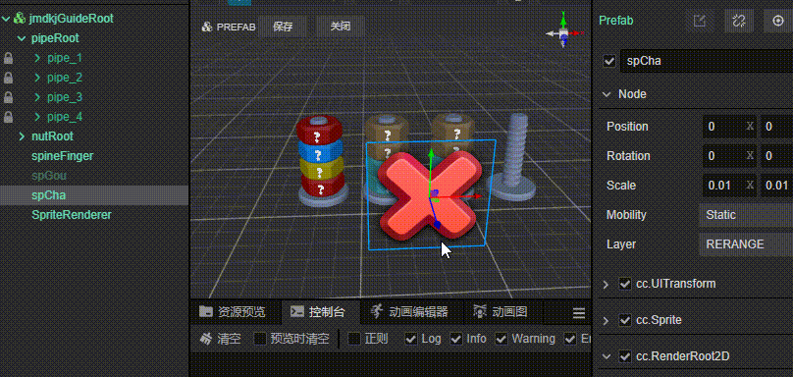Select the spineFinger node
Image resolution: width=793 pixels, height=377 pixels.
62,156
